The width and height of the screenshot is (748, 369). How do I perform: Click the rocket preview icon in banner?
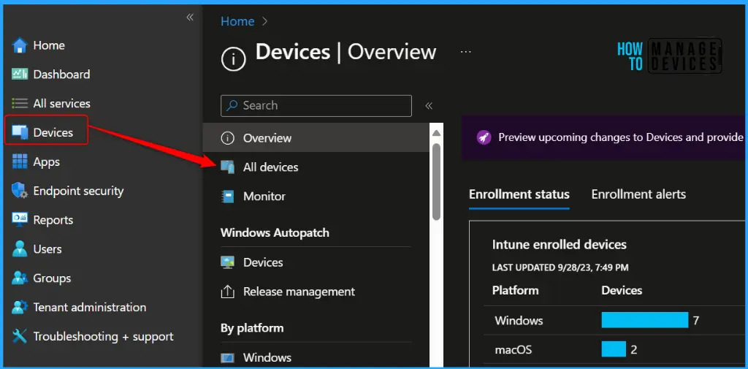pos(484,137)
